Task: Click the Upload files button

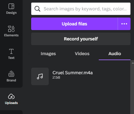Action: [x=74, y=24]
